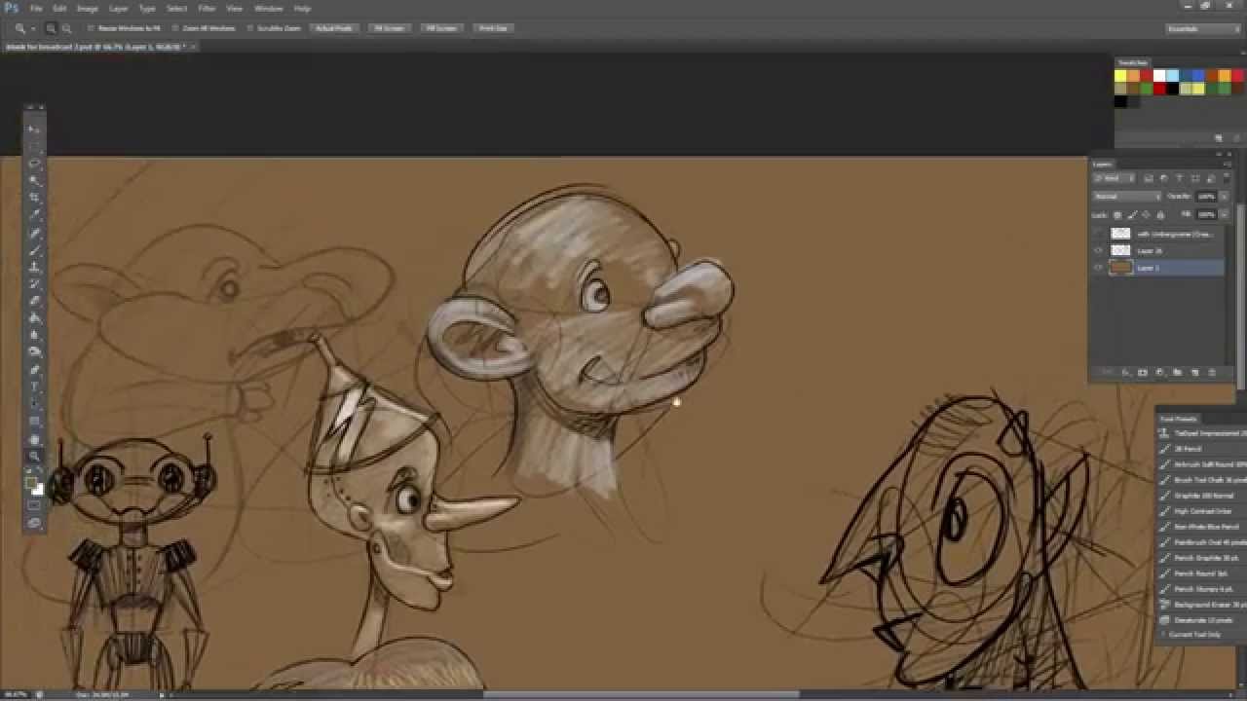This screenshot has height=701, width=1247.
Task: Switch to the Layers panel tab
Action: (x=1102, y=164)
